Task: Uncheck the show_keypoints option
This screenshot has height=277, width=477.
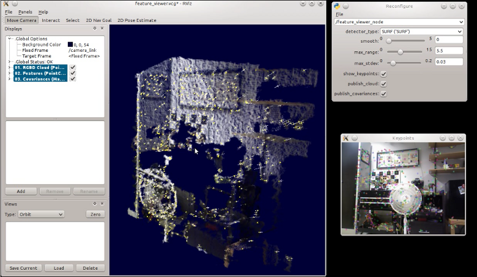Action: click(383, 73)
